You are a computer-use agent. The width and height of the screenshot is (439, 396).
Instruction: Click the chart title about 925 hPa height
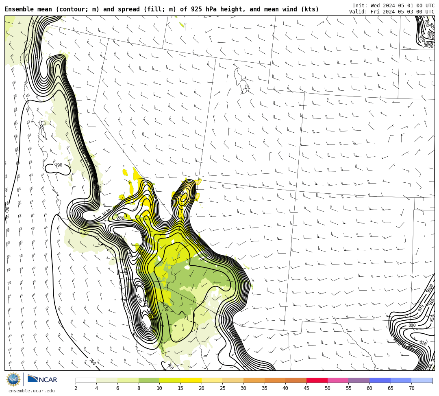click(x=161, y=9)
